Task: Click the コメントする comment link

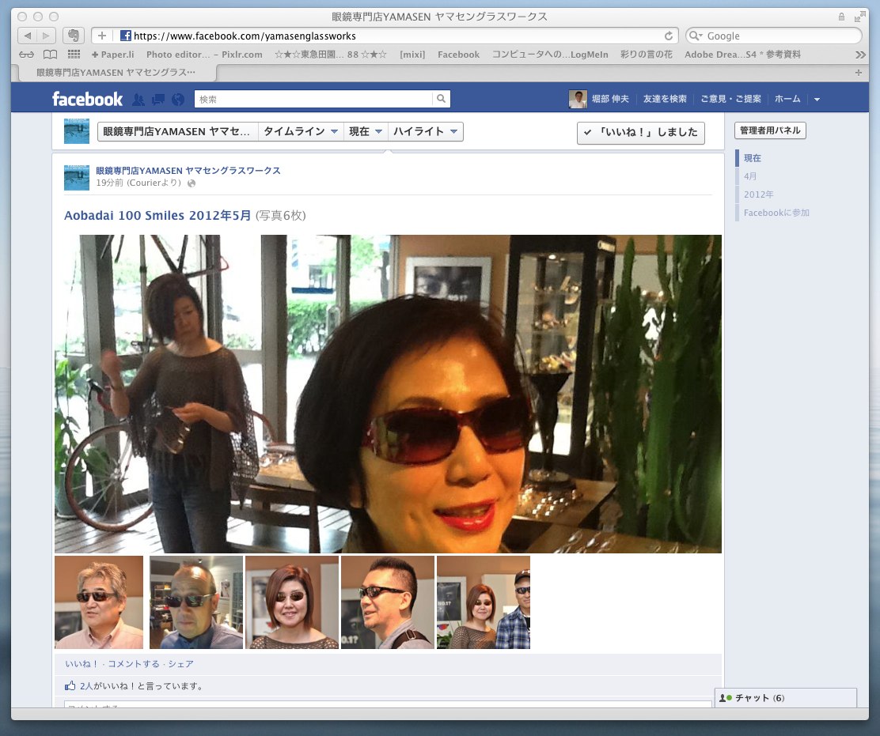Action: pos(134,664)
